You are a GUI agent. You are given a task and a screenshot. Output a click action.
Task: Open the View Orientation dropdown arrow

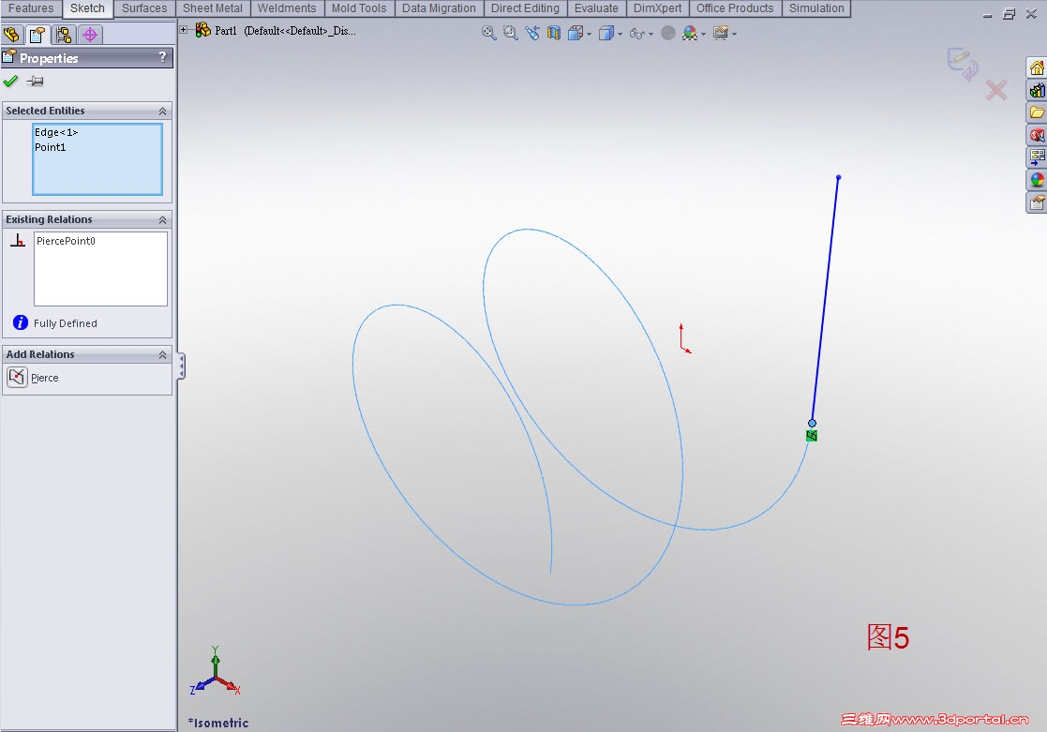tap(589, 34)
